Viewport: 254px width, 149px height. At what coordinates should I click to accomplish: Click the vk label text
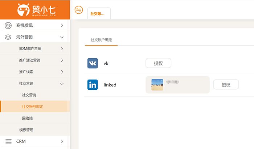tap(106, 63)
